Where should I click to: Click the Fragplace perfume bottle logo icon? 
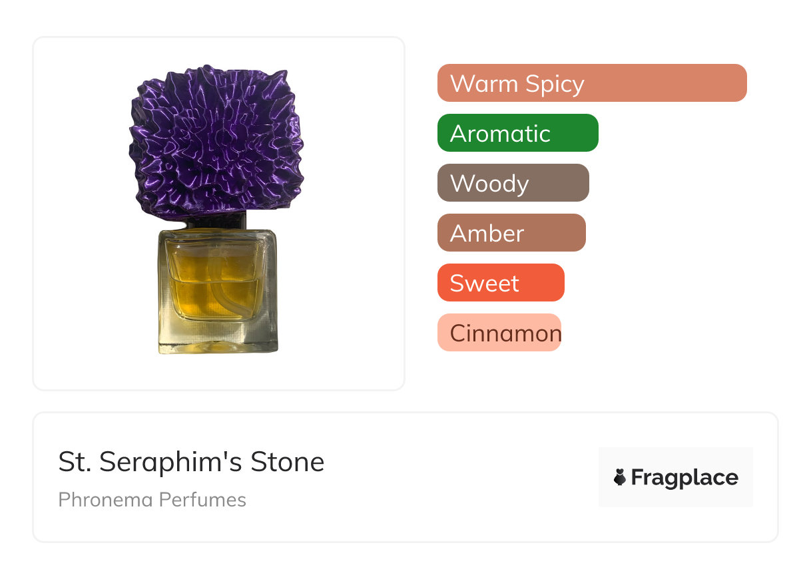tap(620, 477)
